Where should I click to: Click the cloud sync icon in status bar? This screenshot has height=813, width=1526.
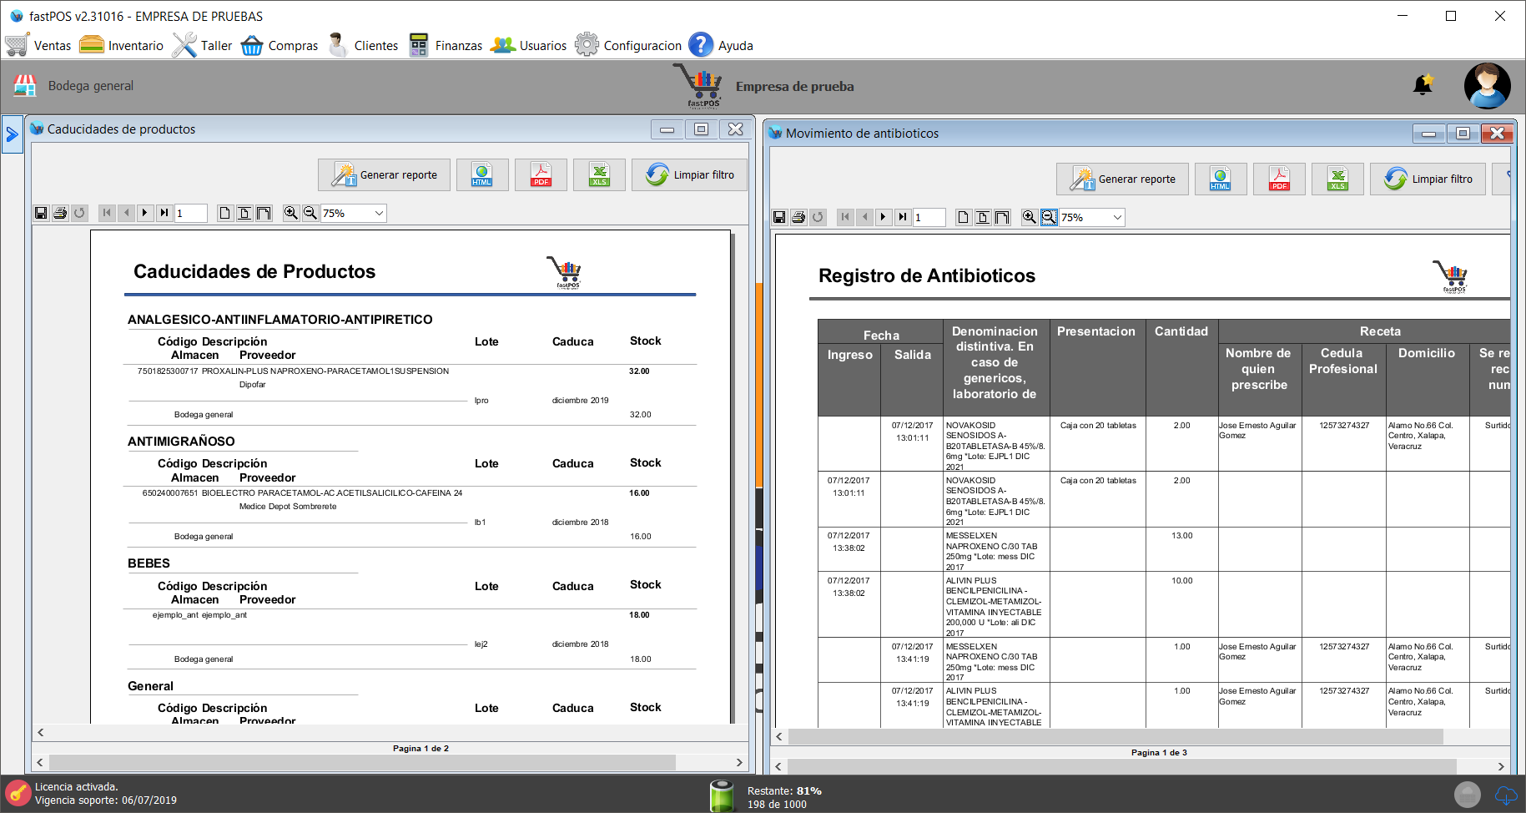tap(1505, 795)
